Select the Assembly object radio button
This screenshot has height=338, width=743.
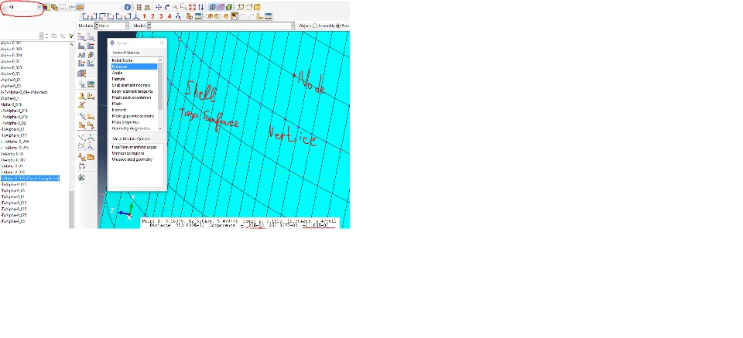click(x=315, y=26)
